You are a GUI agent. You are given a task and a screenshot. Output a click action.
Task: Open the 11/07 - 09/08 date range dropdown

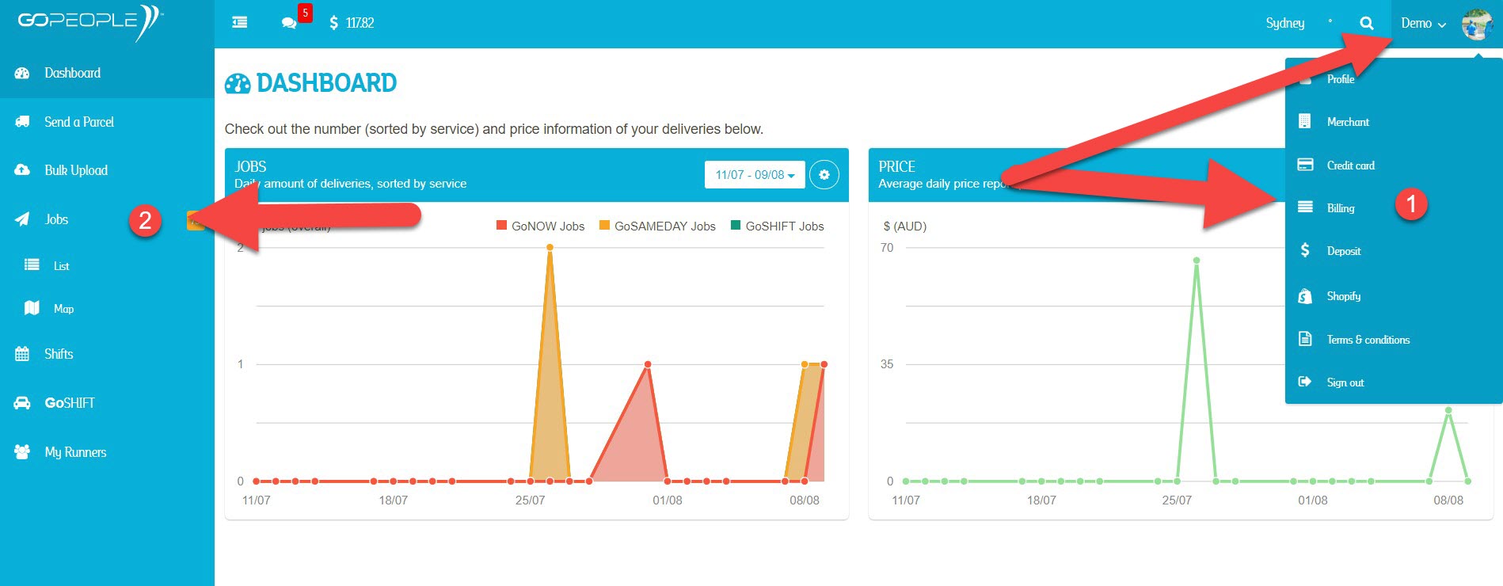755,175
